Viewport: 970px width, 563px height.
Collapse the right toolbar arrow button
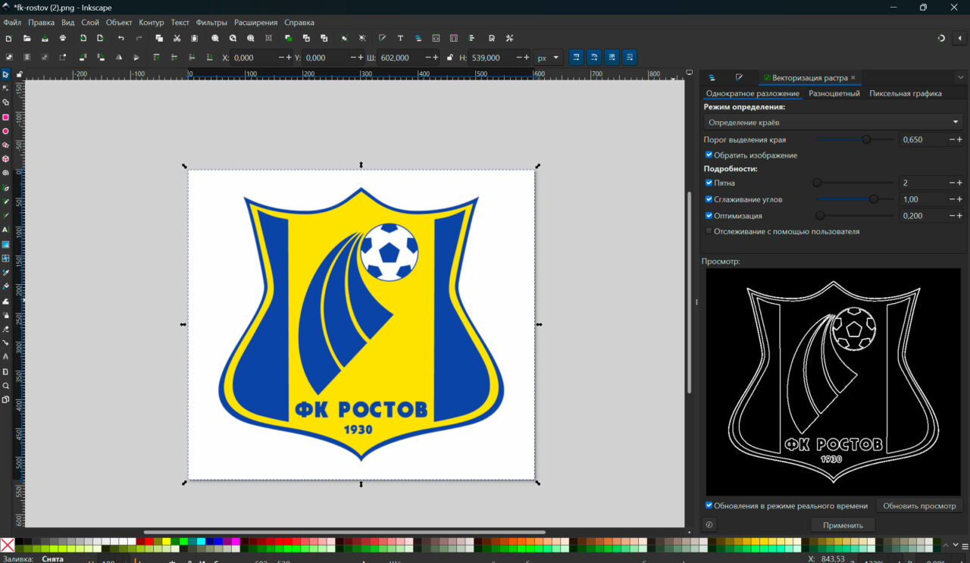(x=960, y=38)
